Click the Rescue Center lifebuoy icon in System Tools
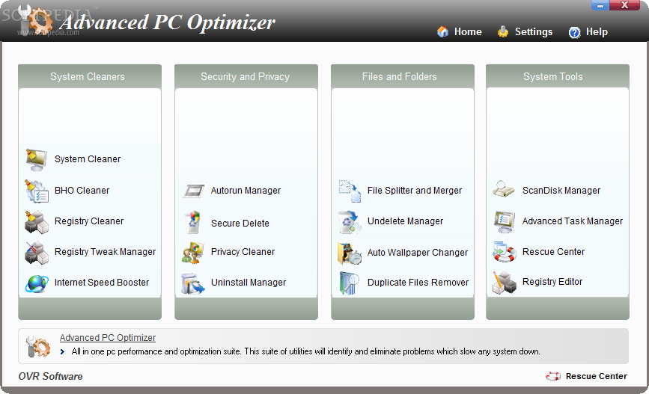 (504, 252)
